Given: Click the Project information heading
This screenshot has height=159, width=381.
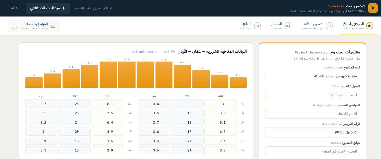Looking at the screenshot, I should pos(327,52).
